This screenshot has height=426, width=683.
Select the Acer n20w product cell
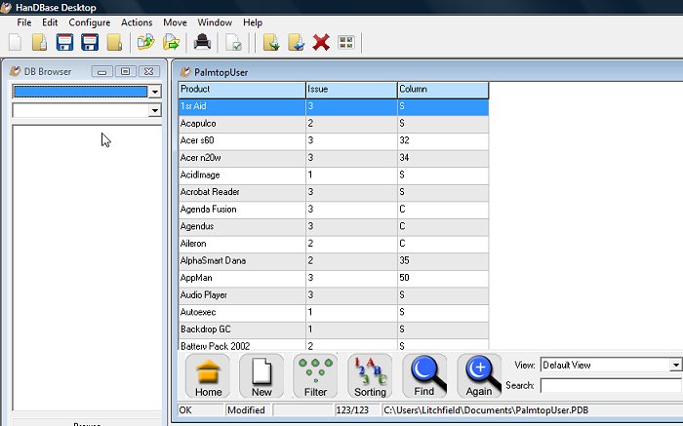click(x=242, y=158)
